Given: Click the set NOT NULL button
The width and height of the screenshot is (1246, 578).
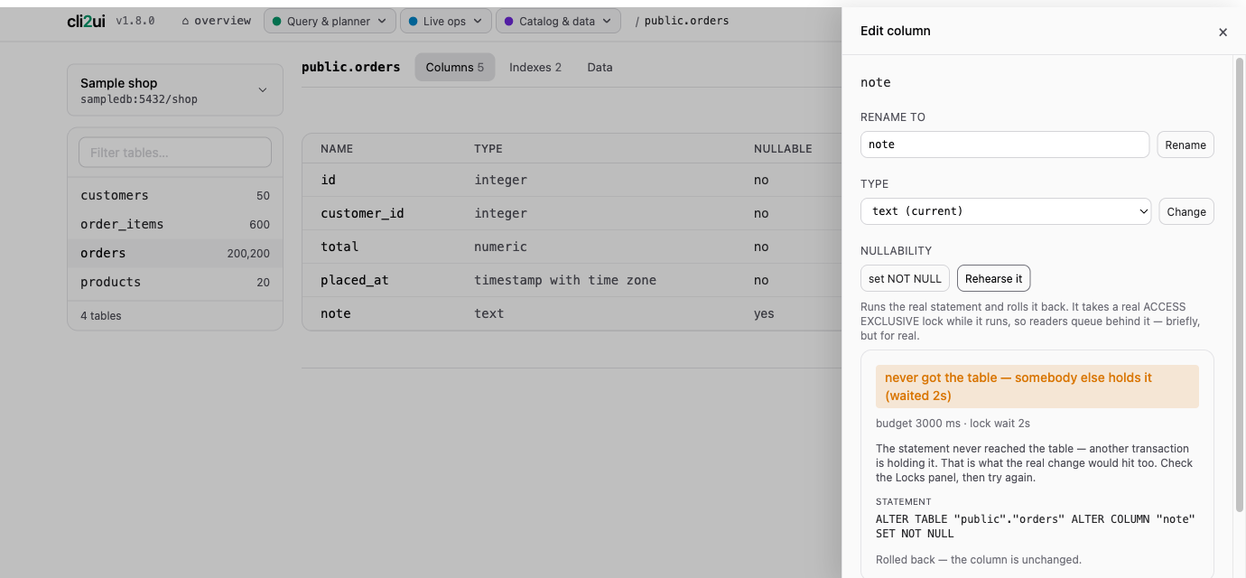Looking at the screenshot, I should coord(905,278).
